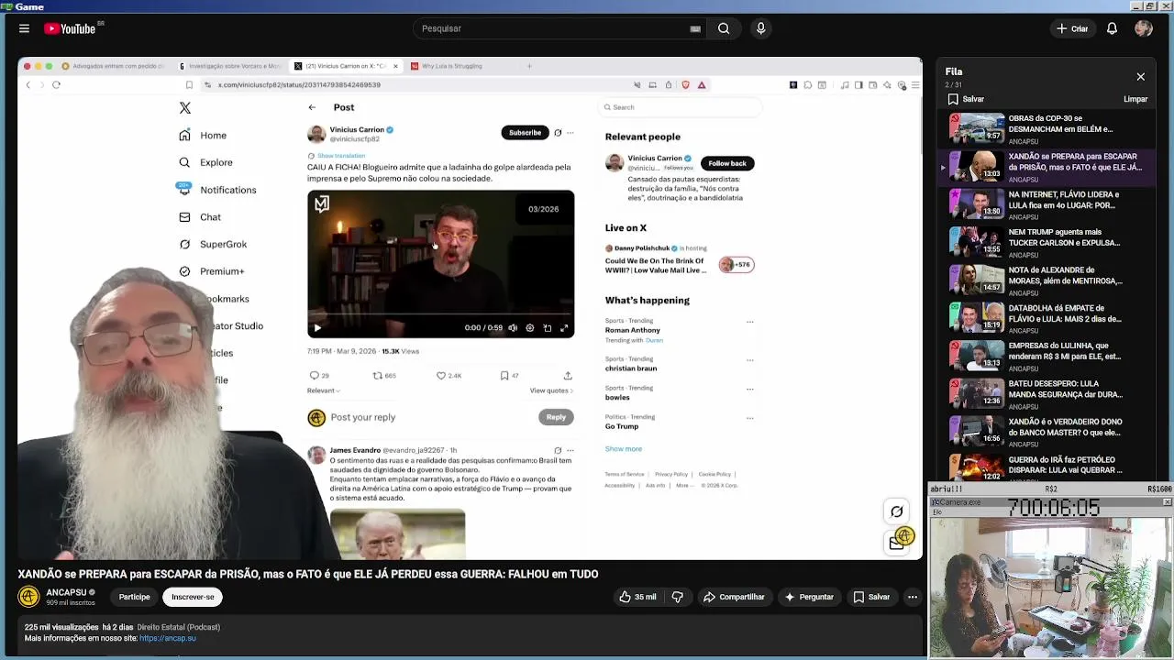Select queue item EMPRESAS do LULINHA

click(1045, 357)
